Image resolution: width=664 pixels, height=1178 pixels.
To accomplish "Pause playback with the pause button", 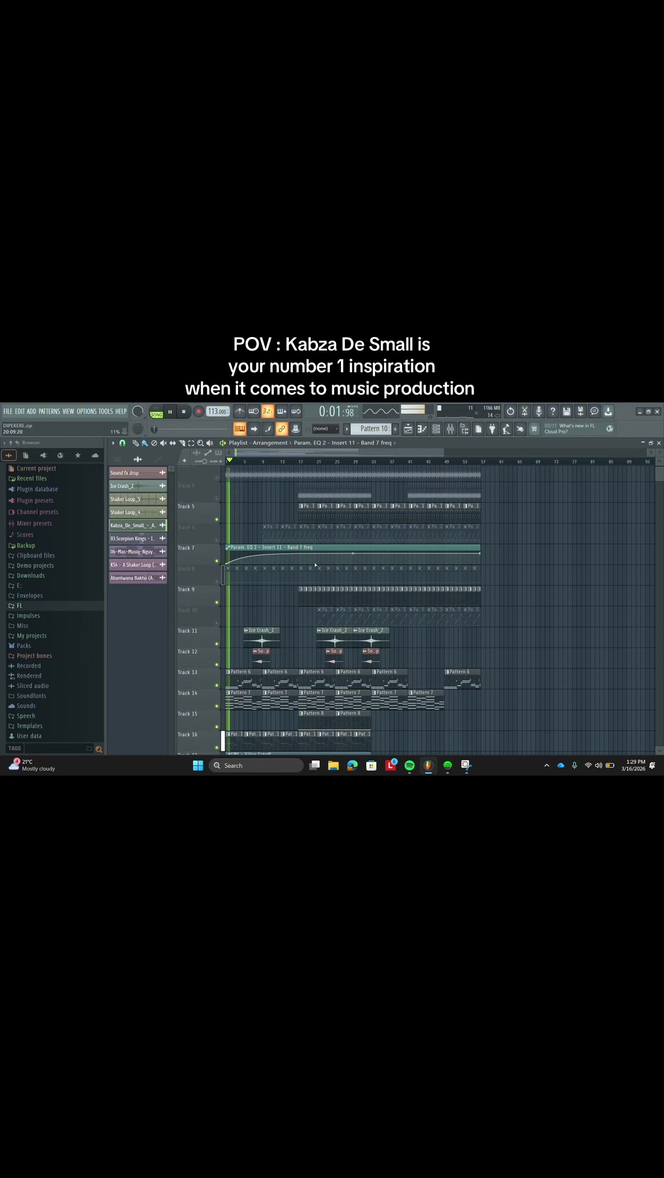I will point(170,412).
